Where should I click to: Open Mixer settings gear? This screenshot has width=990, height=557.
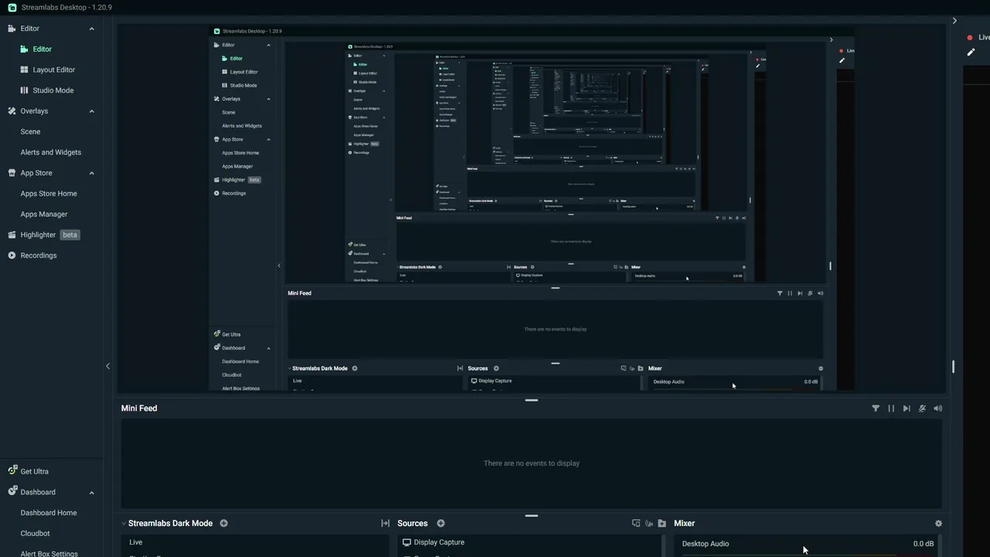click(x=938, y=523)
